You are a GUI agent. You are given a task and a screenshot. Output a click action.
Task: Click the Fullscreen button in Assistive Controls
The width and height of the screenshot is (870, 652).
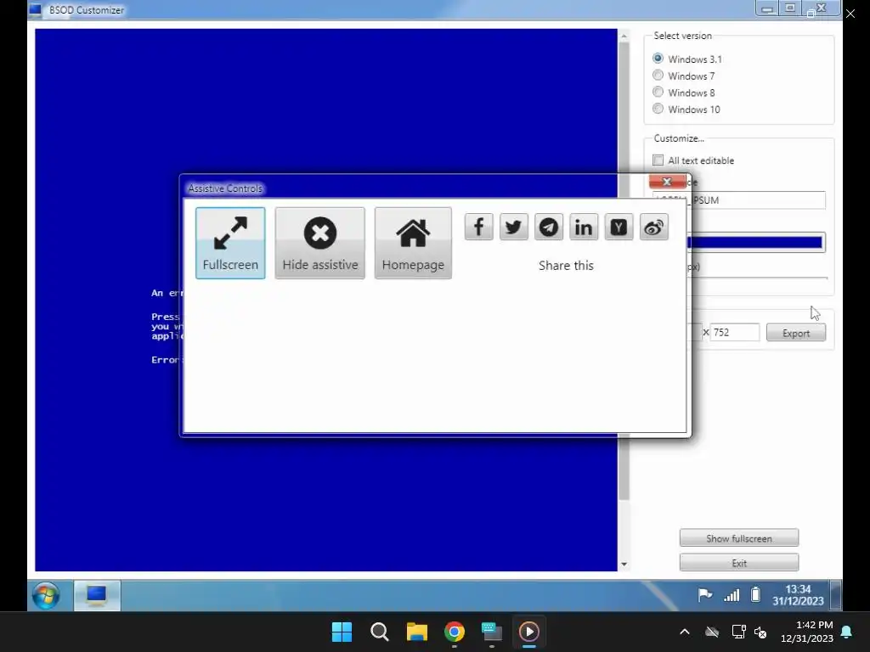(x=230, y=243)
